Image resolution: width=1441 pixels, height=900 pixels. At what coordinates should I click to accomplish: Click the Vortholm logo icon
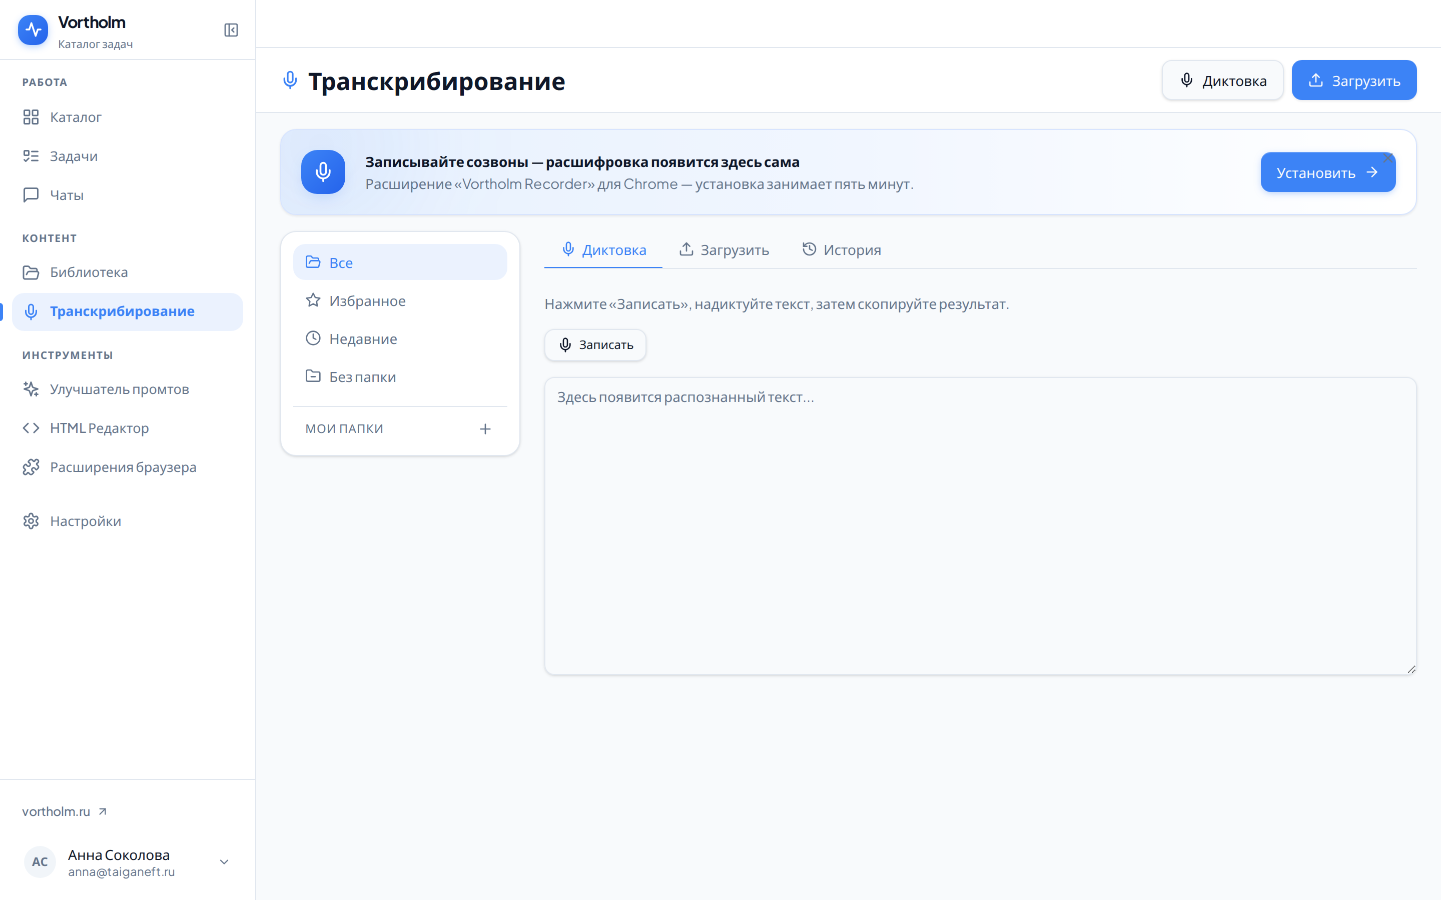pyautogui.click(x=33, y=30)
